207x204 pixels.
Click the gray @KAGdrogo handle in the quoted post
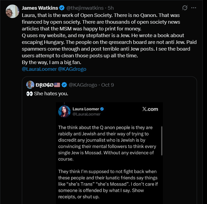click(x=83, y=85)
